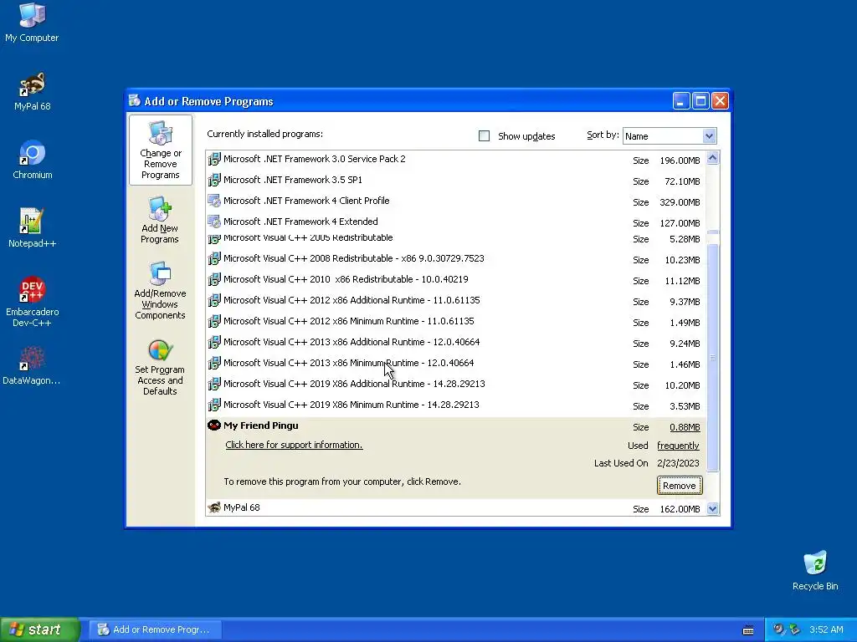Select Visual C++ 2013 x86 Minimum Runtime row

pos(456,364)
